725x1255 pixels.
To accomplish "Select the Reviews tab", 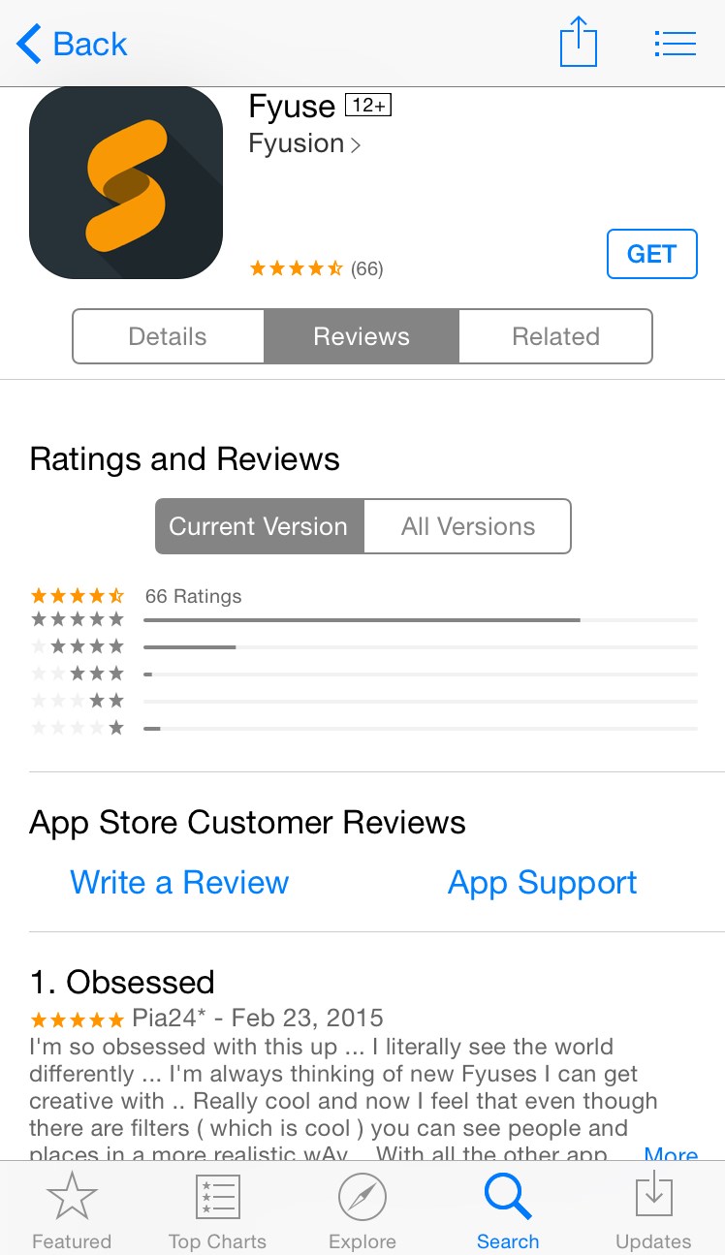I will coord(362,336).
